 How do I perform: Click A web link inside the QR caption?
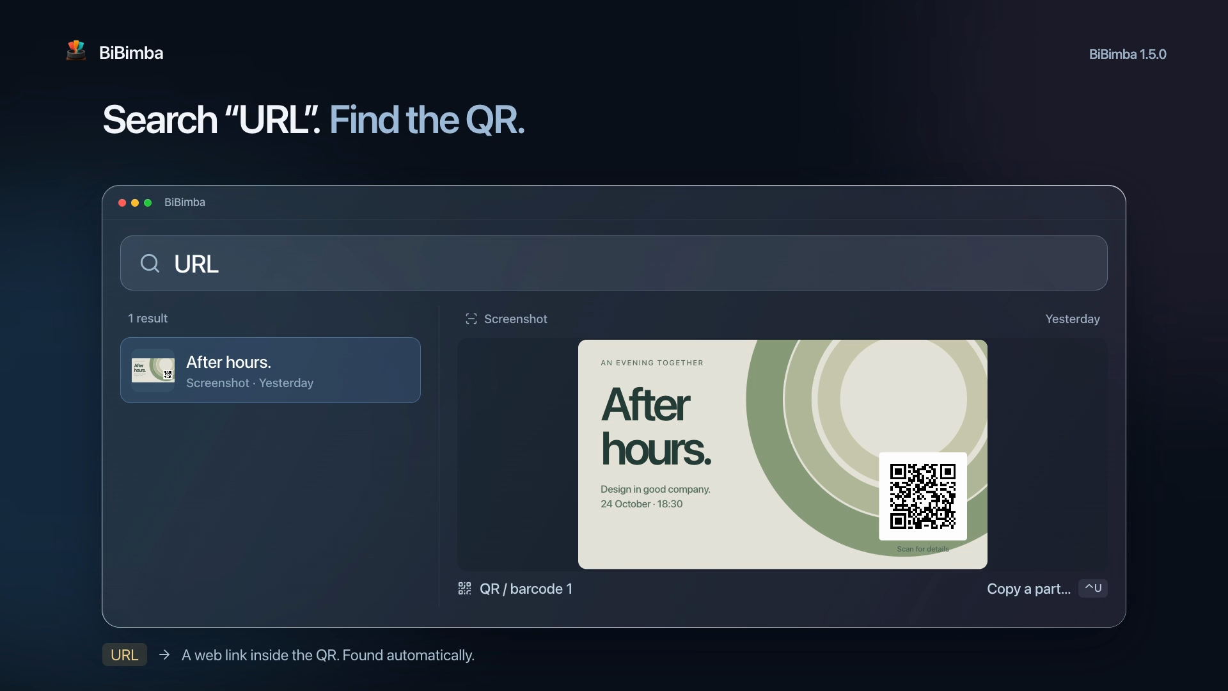[x=328, y=655]
